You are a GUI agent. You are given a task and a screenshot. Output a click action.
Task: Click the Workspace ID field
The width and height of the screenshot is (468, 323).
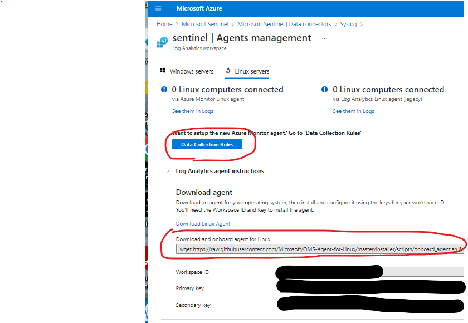pos(369,272)
